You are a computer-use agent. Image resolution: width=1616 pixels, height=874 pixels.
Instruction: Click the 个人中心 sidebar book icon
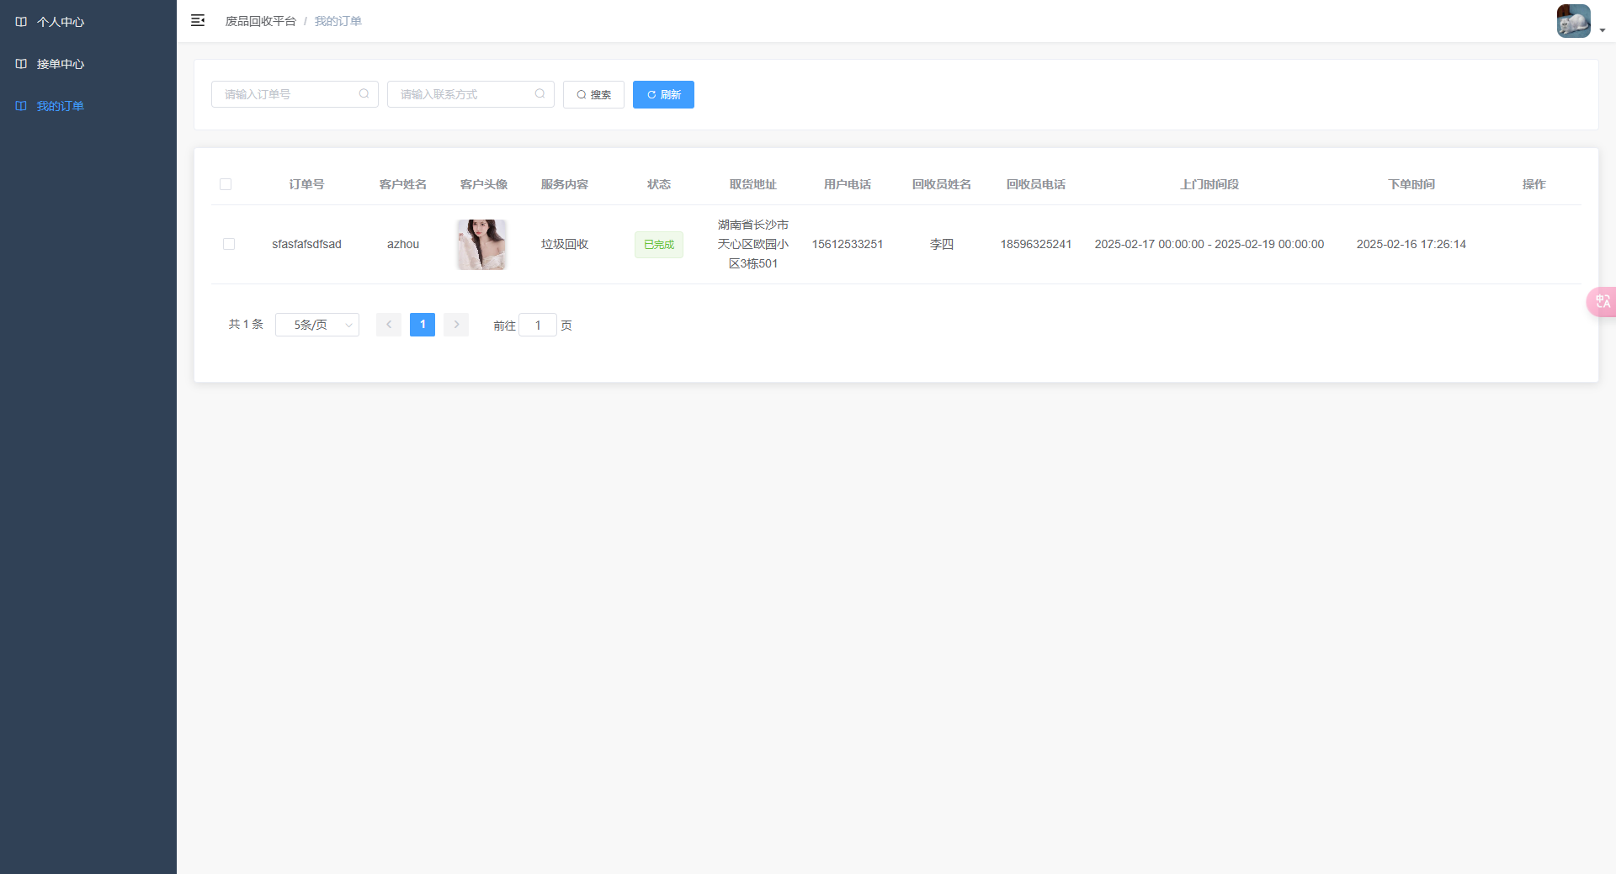tap(21, 22)
